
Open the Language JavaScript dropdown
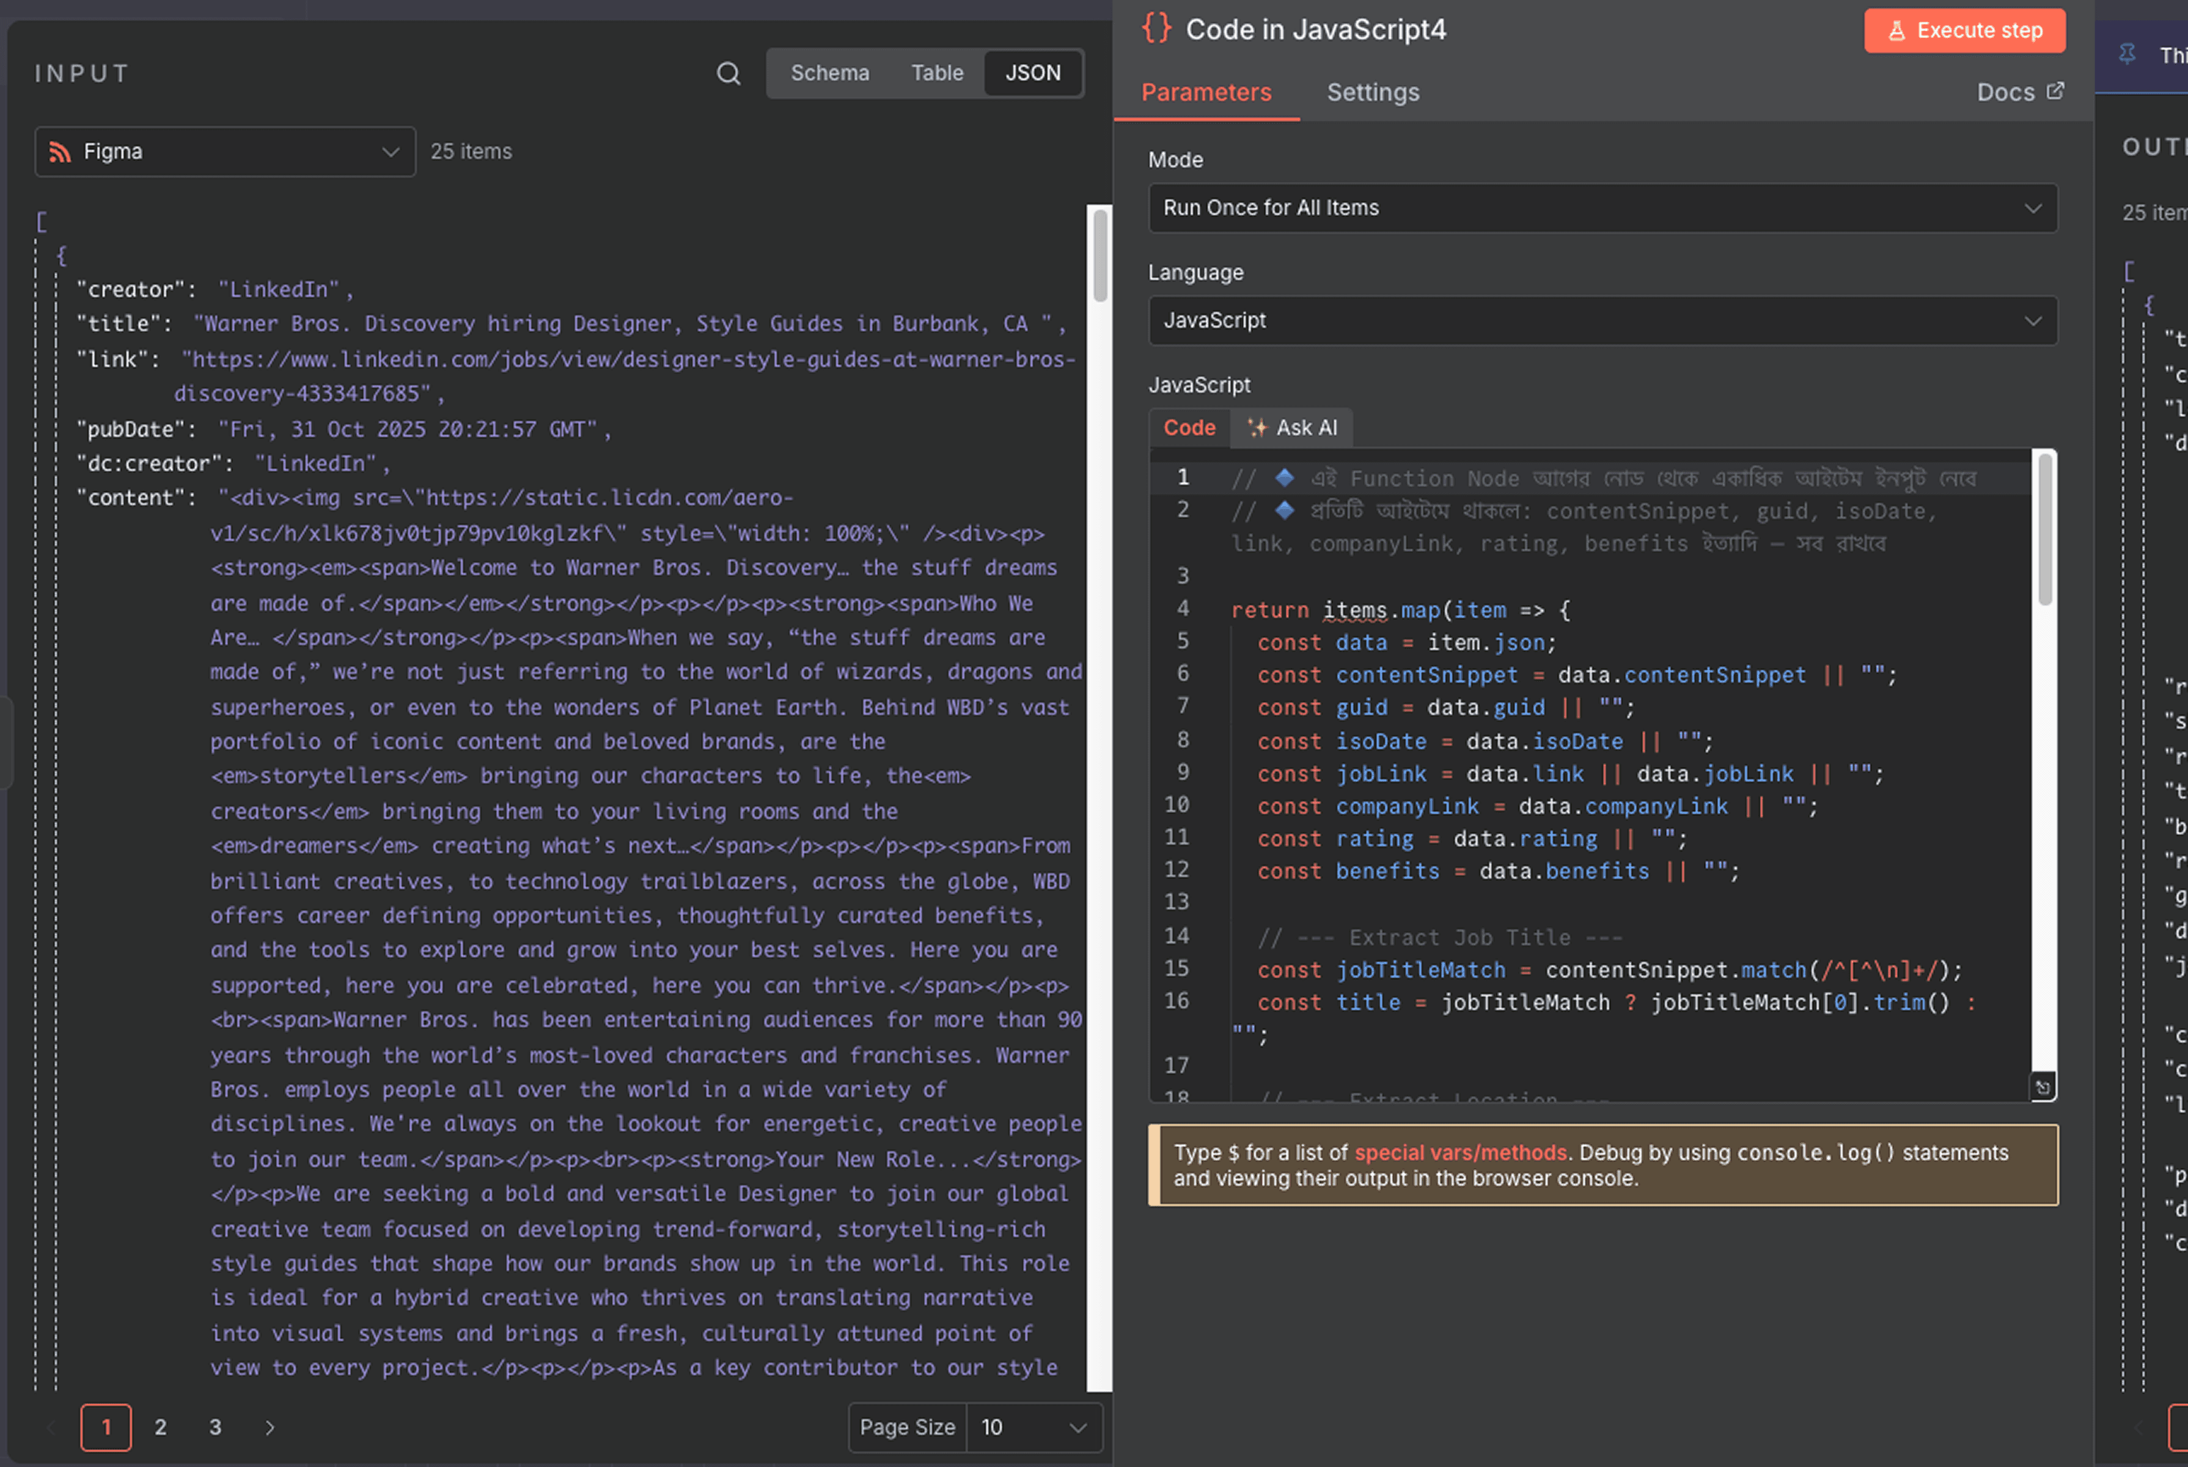1601,320
